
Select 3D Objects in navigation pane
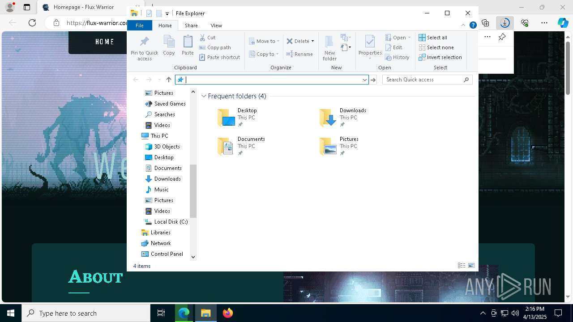(x=162, y=147)
